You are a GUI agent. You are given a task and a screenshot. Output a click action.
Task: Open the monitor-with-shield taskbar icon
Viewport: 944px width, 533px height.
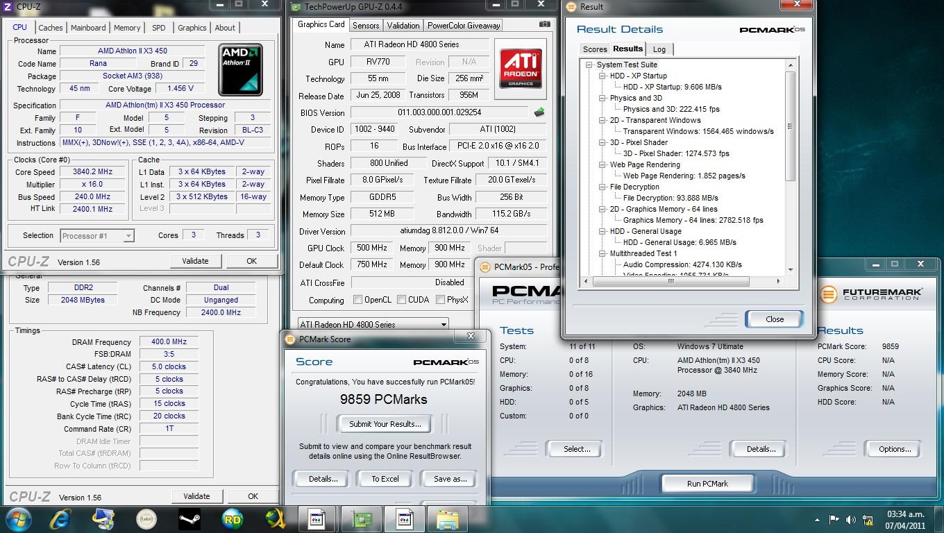pos(103,518)
